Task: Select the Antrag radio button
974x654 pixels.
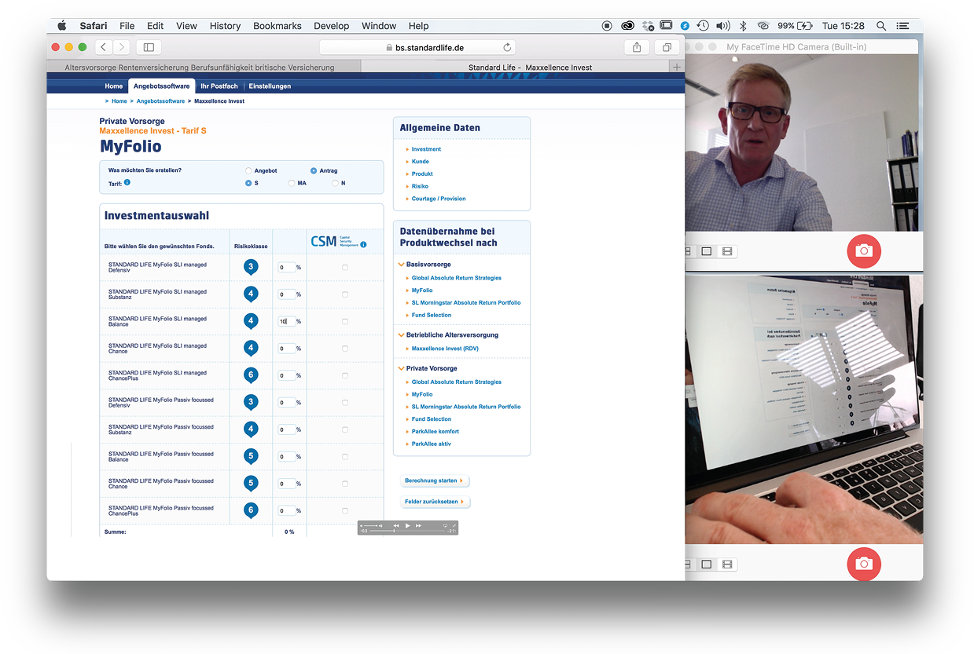Action: tap(314, 170)
